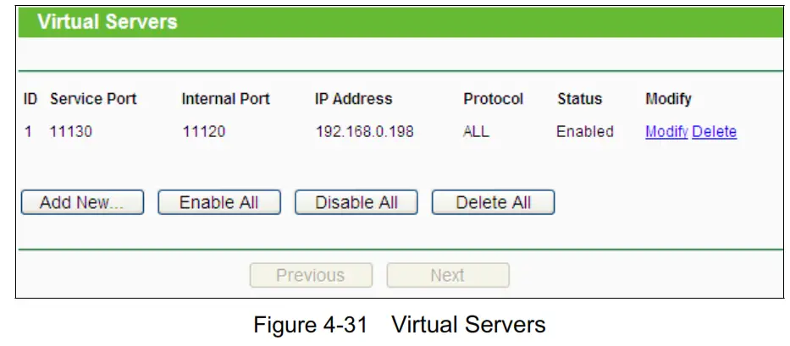This screenshot has width=790, height=346.
Task: Click the ID column header
Action: 30,99
